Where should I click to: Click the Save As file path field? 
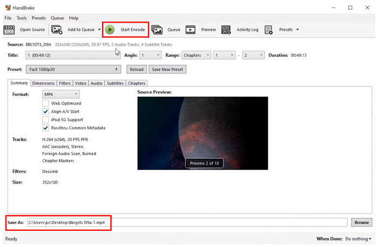(x=186, y=222)
